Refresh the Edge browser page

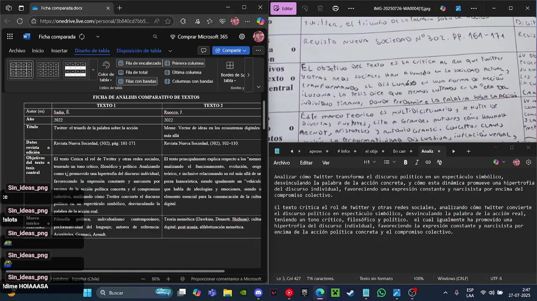pos(20,21)
